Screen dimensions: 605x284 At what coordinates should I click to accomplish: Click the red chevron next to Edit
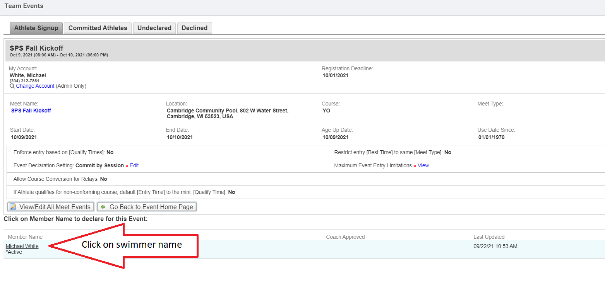pos(127,166)
